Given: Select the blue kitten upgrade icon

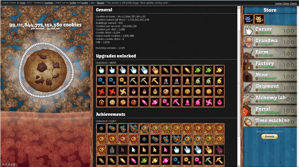Looking at the screenshot, I should (x=249, y=19).
